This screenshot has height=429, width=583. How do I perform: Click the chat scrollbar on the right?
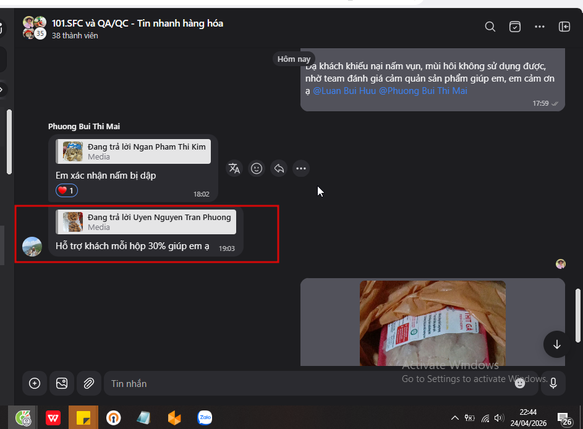pyautogui.click(x=578, y=315)
